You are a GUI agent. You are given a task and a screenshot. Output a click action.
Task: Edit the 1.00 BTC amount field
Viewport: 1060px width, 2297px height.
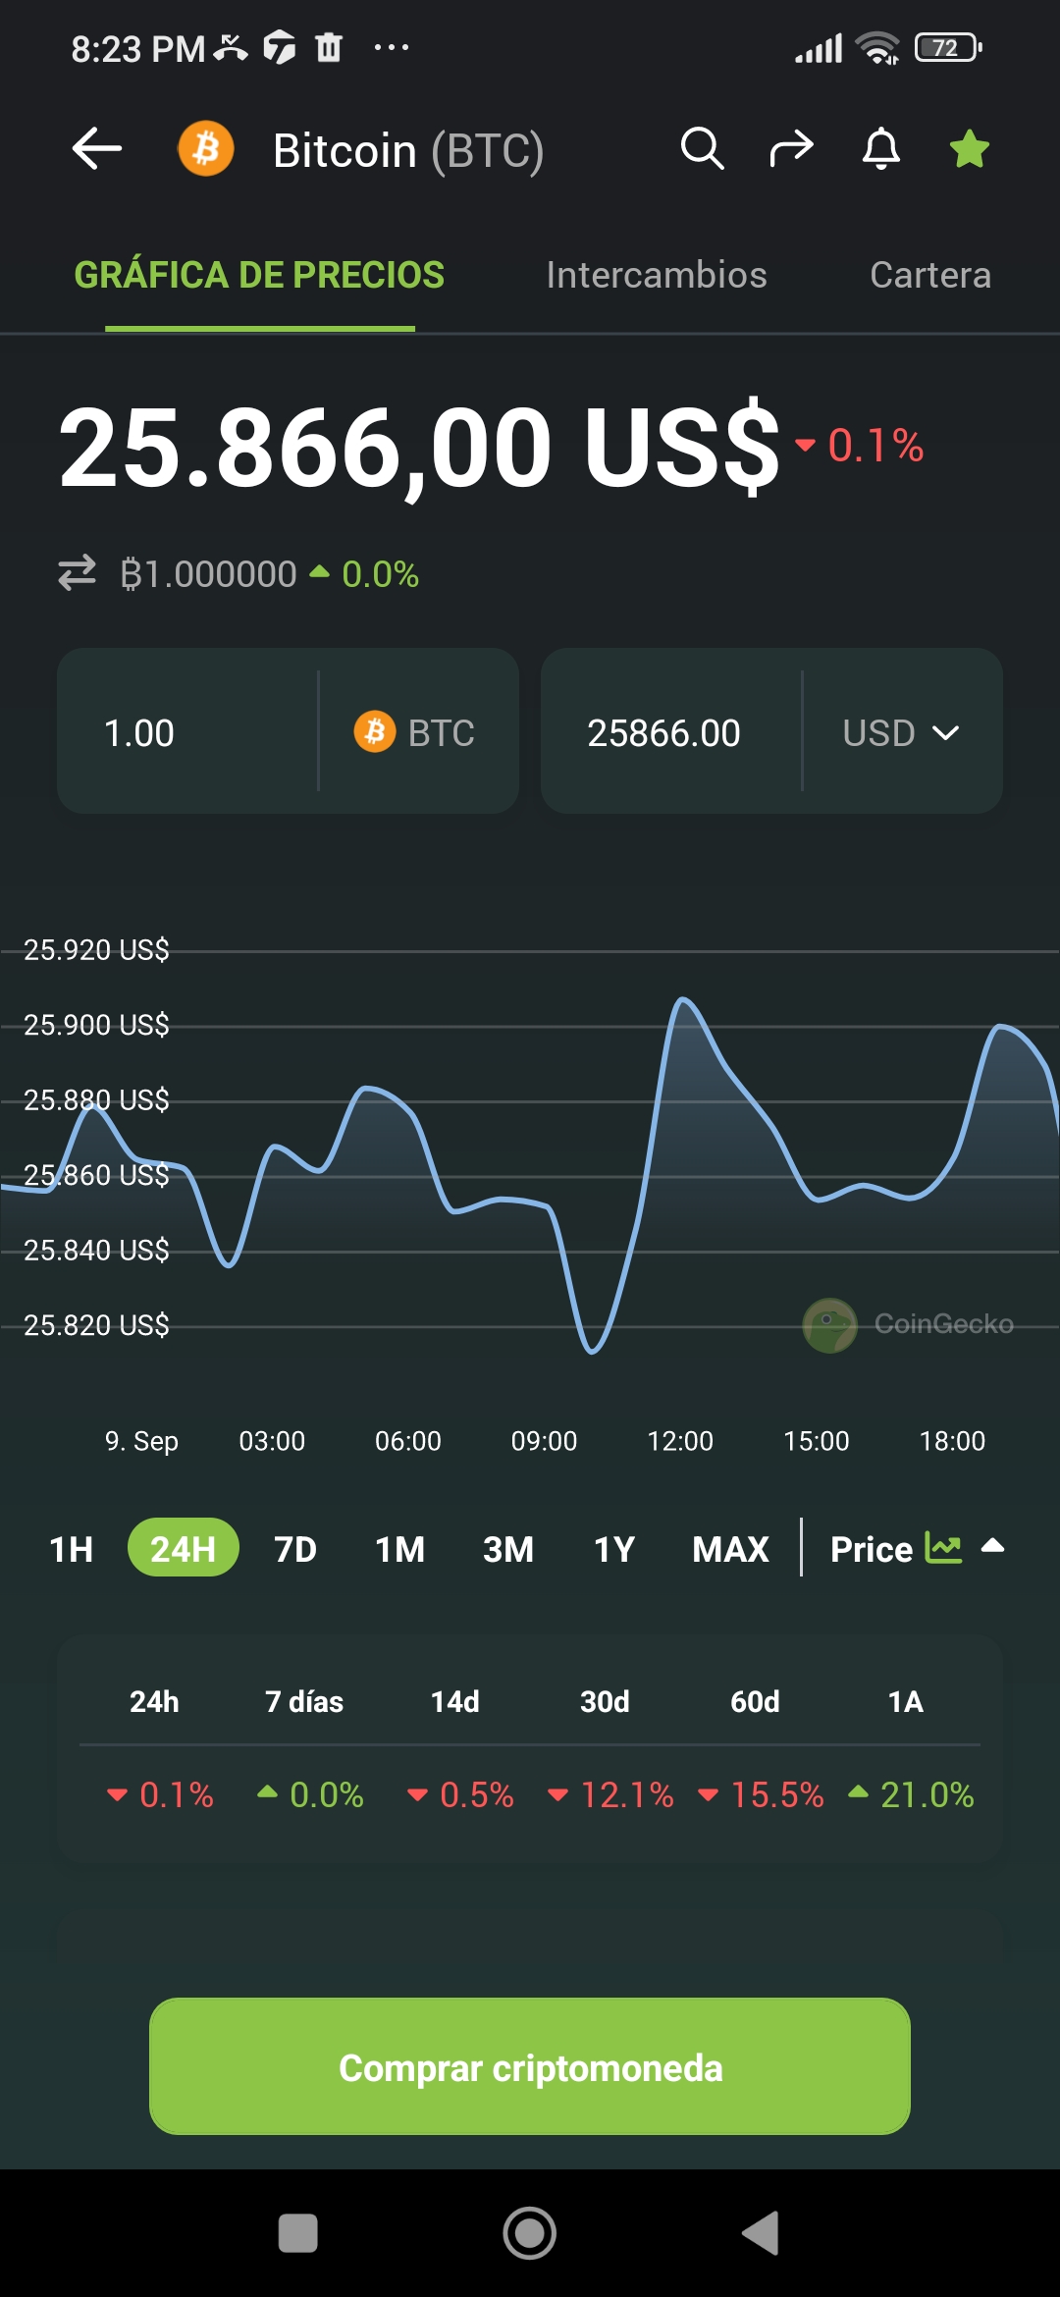188,732
